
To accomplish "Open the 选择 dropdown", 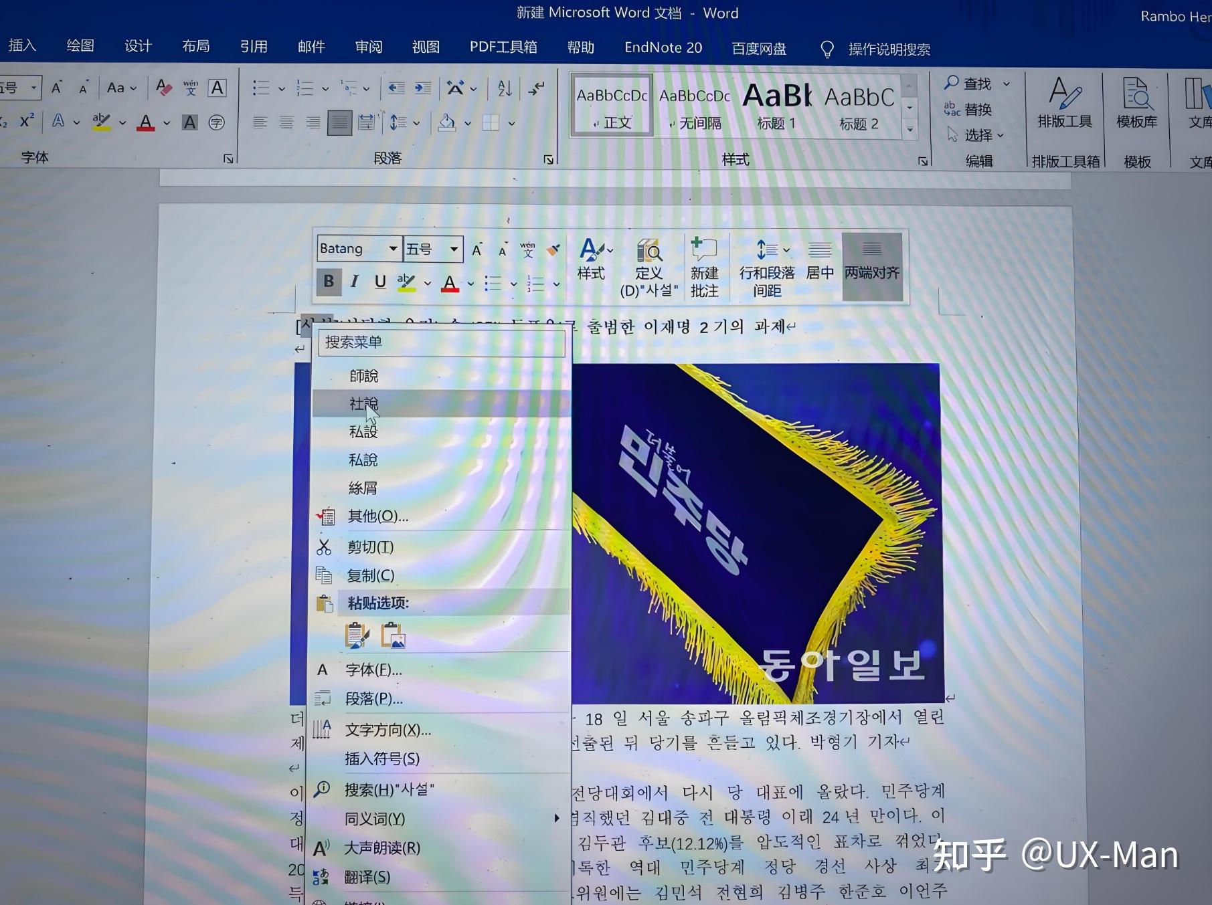I will tap(976, 135).
